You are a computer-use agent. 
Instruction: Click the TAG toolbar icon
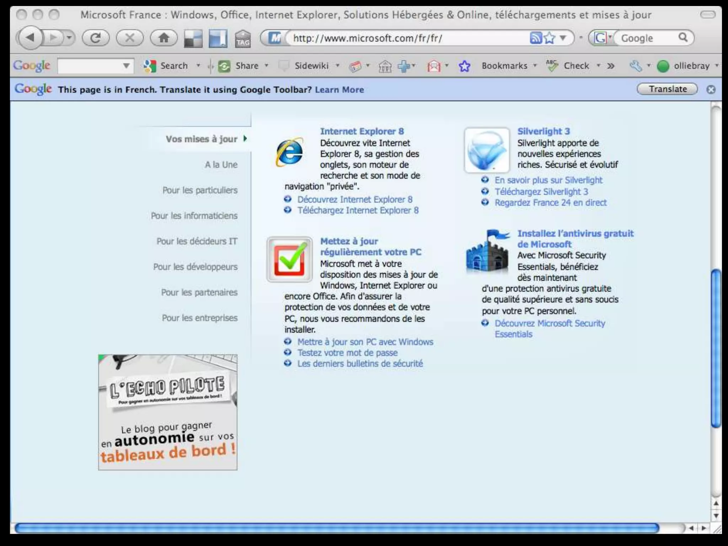point(243,39)
